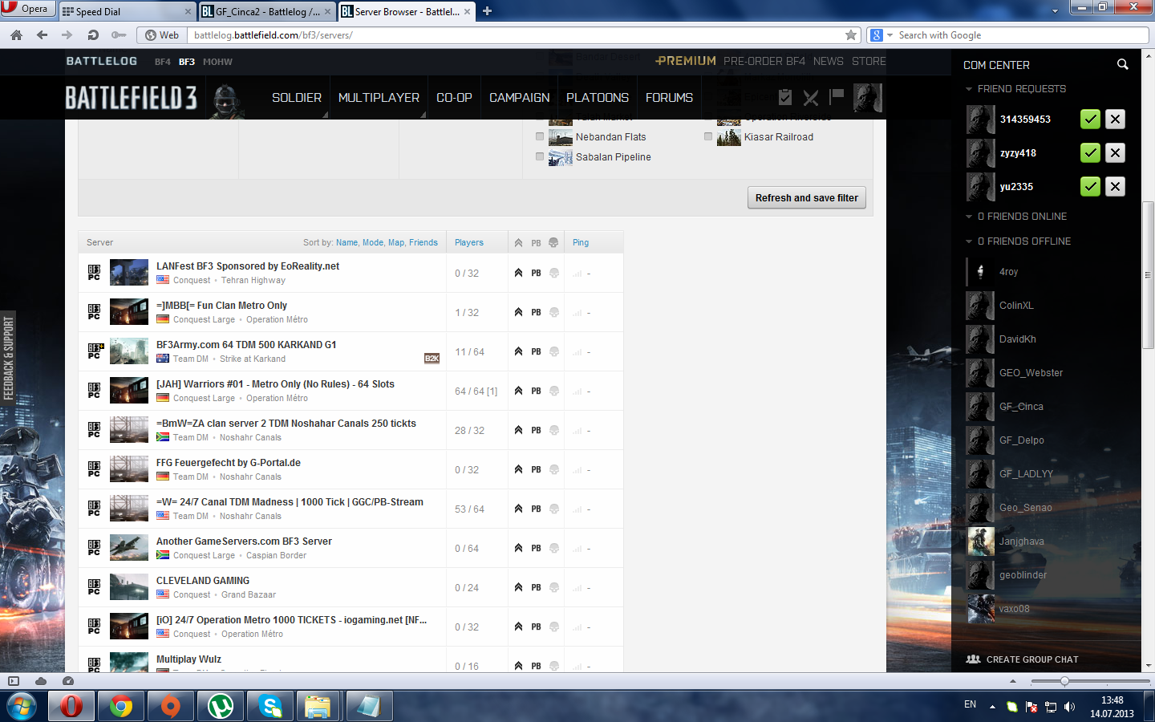This screenshot has width=1155, height=722.
Task: Open the password key icon in toolbar
Action: pyautogui.click(x=119, y=35)
